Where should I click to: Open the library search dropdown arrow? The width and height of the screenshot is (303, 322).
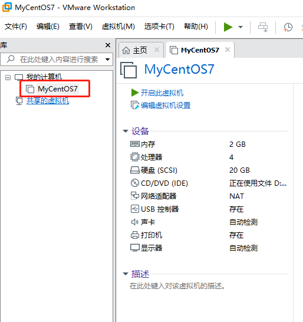[107, 60]
